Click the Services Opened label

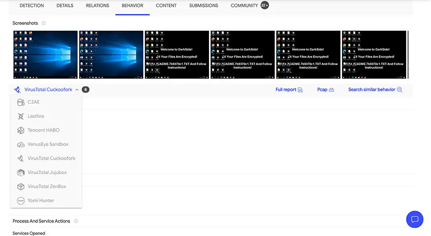point(29,233)
